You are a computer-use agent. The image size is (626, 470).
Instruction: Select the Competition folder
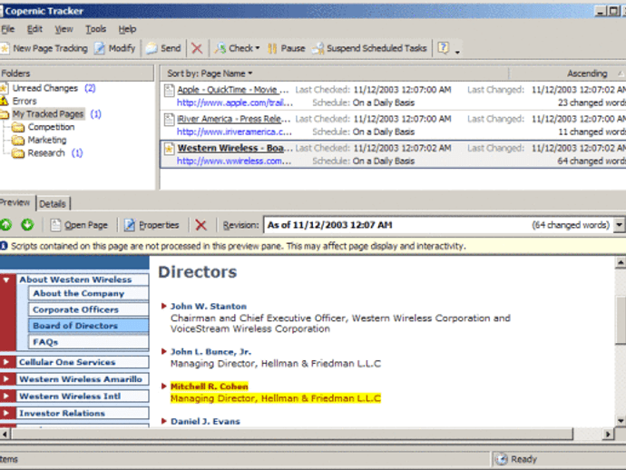pyautogui.click(x=51, y=127)
